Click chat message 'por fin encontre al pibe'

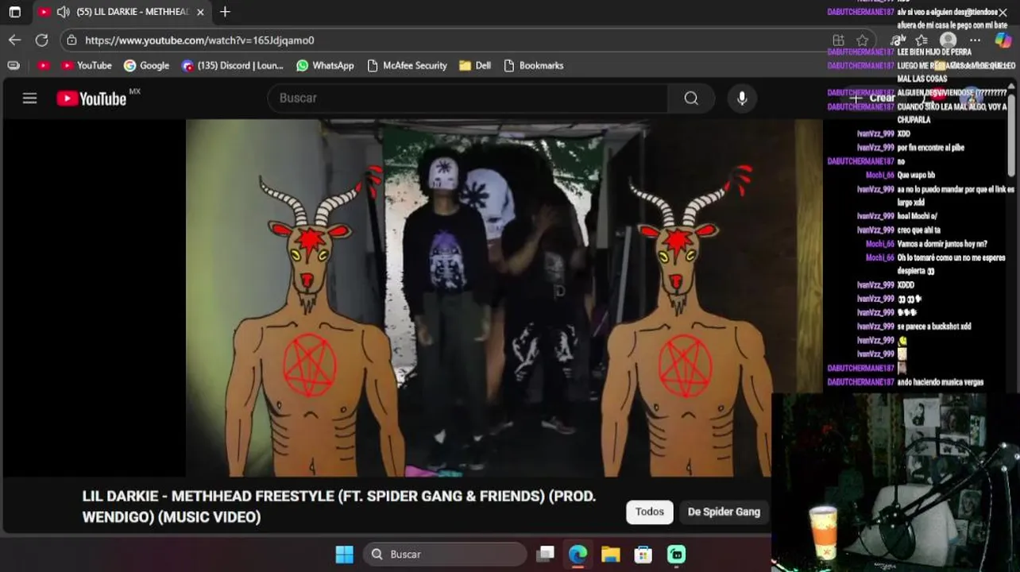[x=930, y=148]
